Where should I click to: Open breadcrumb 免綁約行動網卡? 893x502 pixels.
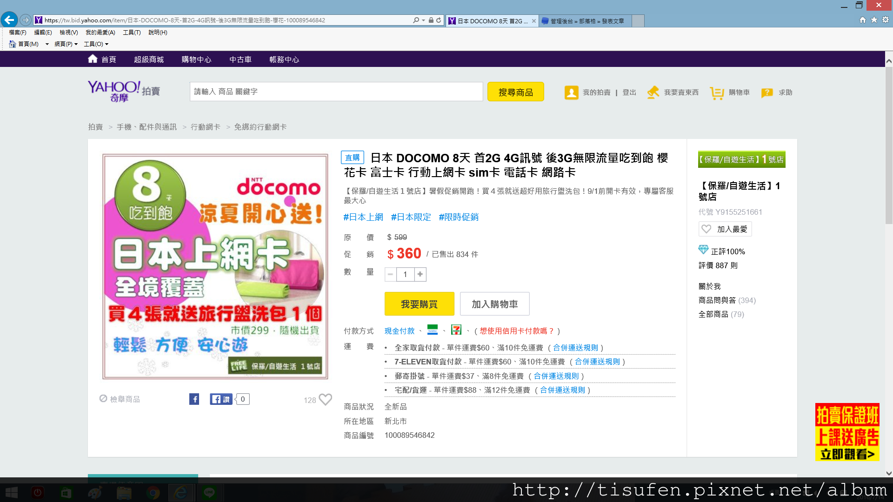click(260, 127)
